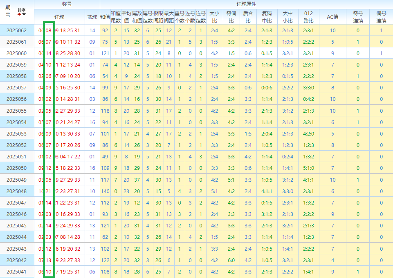Click the 012路比 column header
The width and height of the screenshot is (393, 278).
pyautogui.click(x=308, y=17)
